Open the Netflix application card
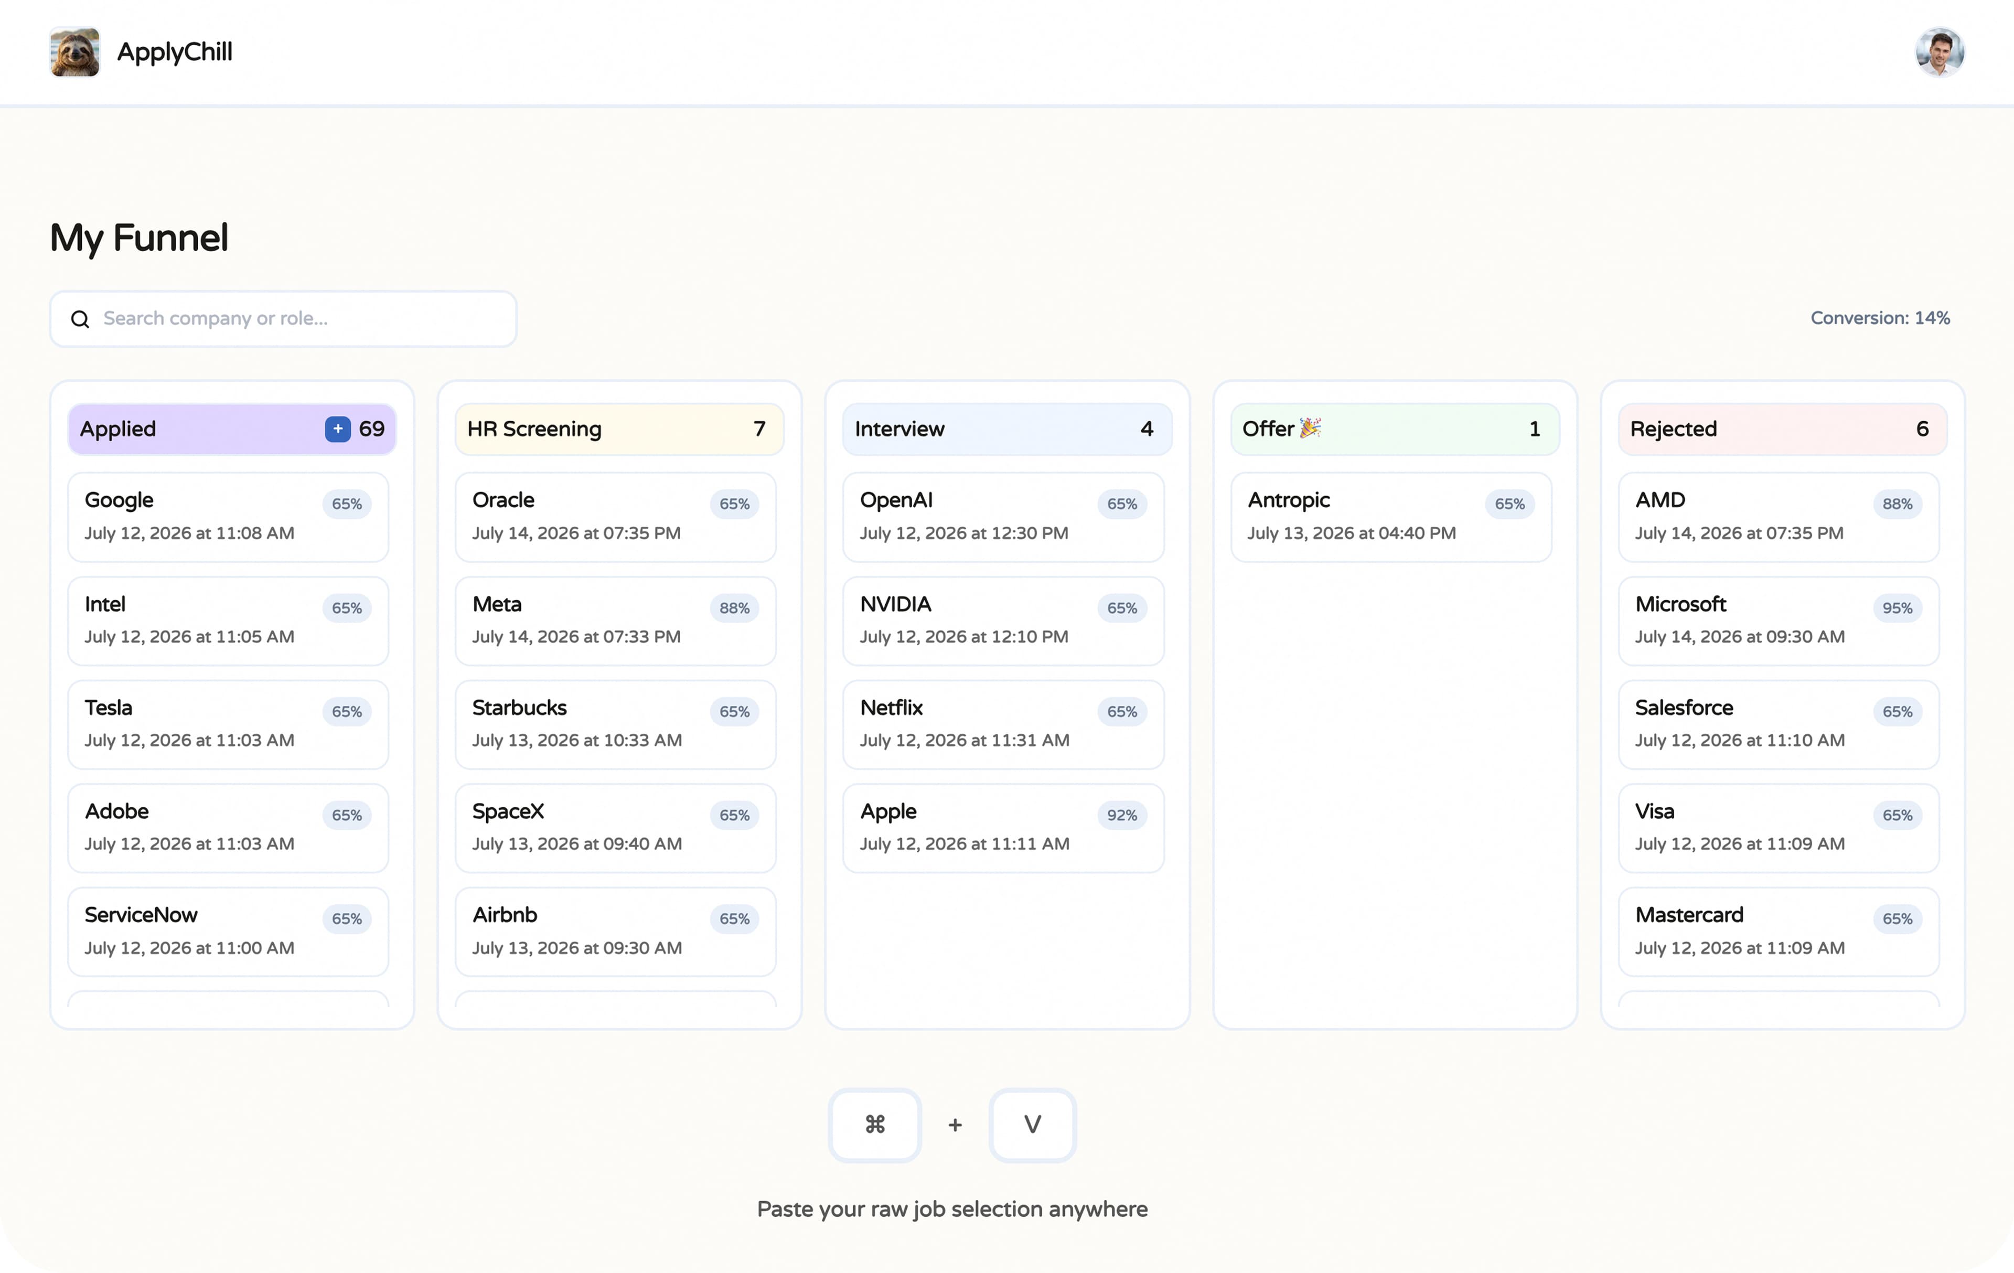This screenshot has height=1273, width=2014. pos(1004,724)
